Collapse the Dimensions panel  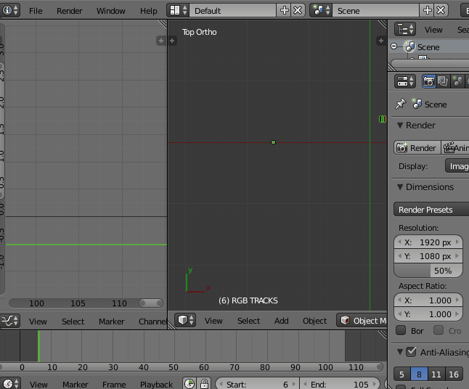pos(400,187)
